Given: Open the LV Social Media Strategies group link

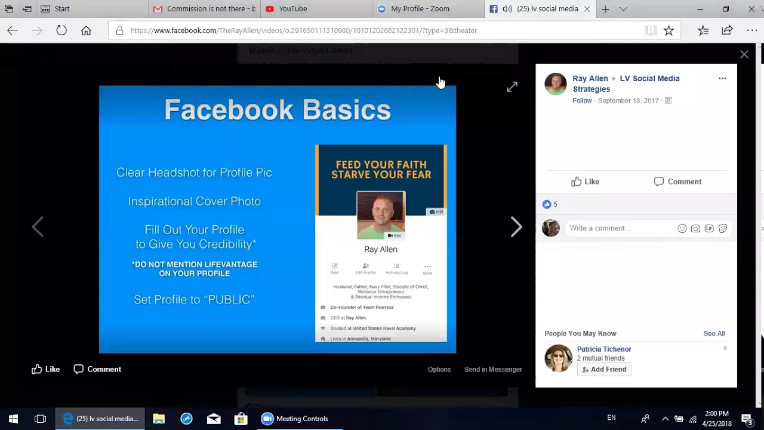Looking at the screenshot, I should 626,84.
